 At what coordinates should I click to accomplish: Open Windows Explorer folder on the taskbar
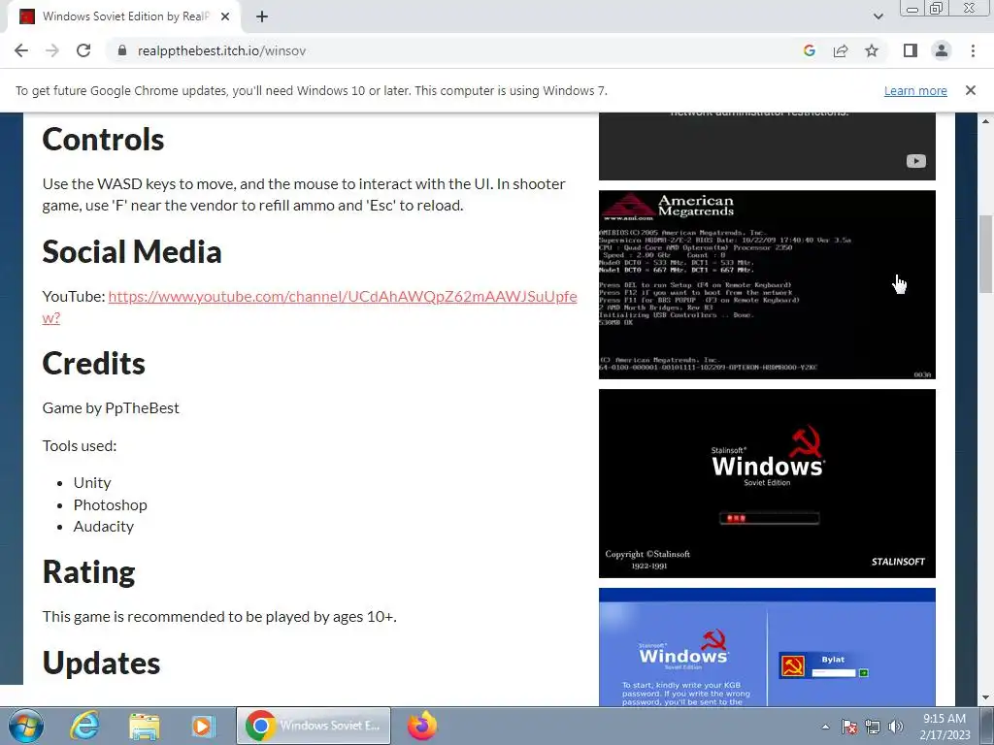click(x=145, y=726)
